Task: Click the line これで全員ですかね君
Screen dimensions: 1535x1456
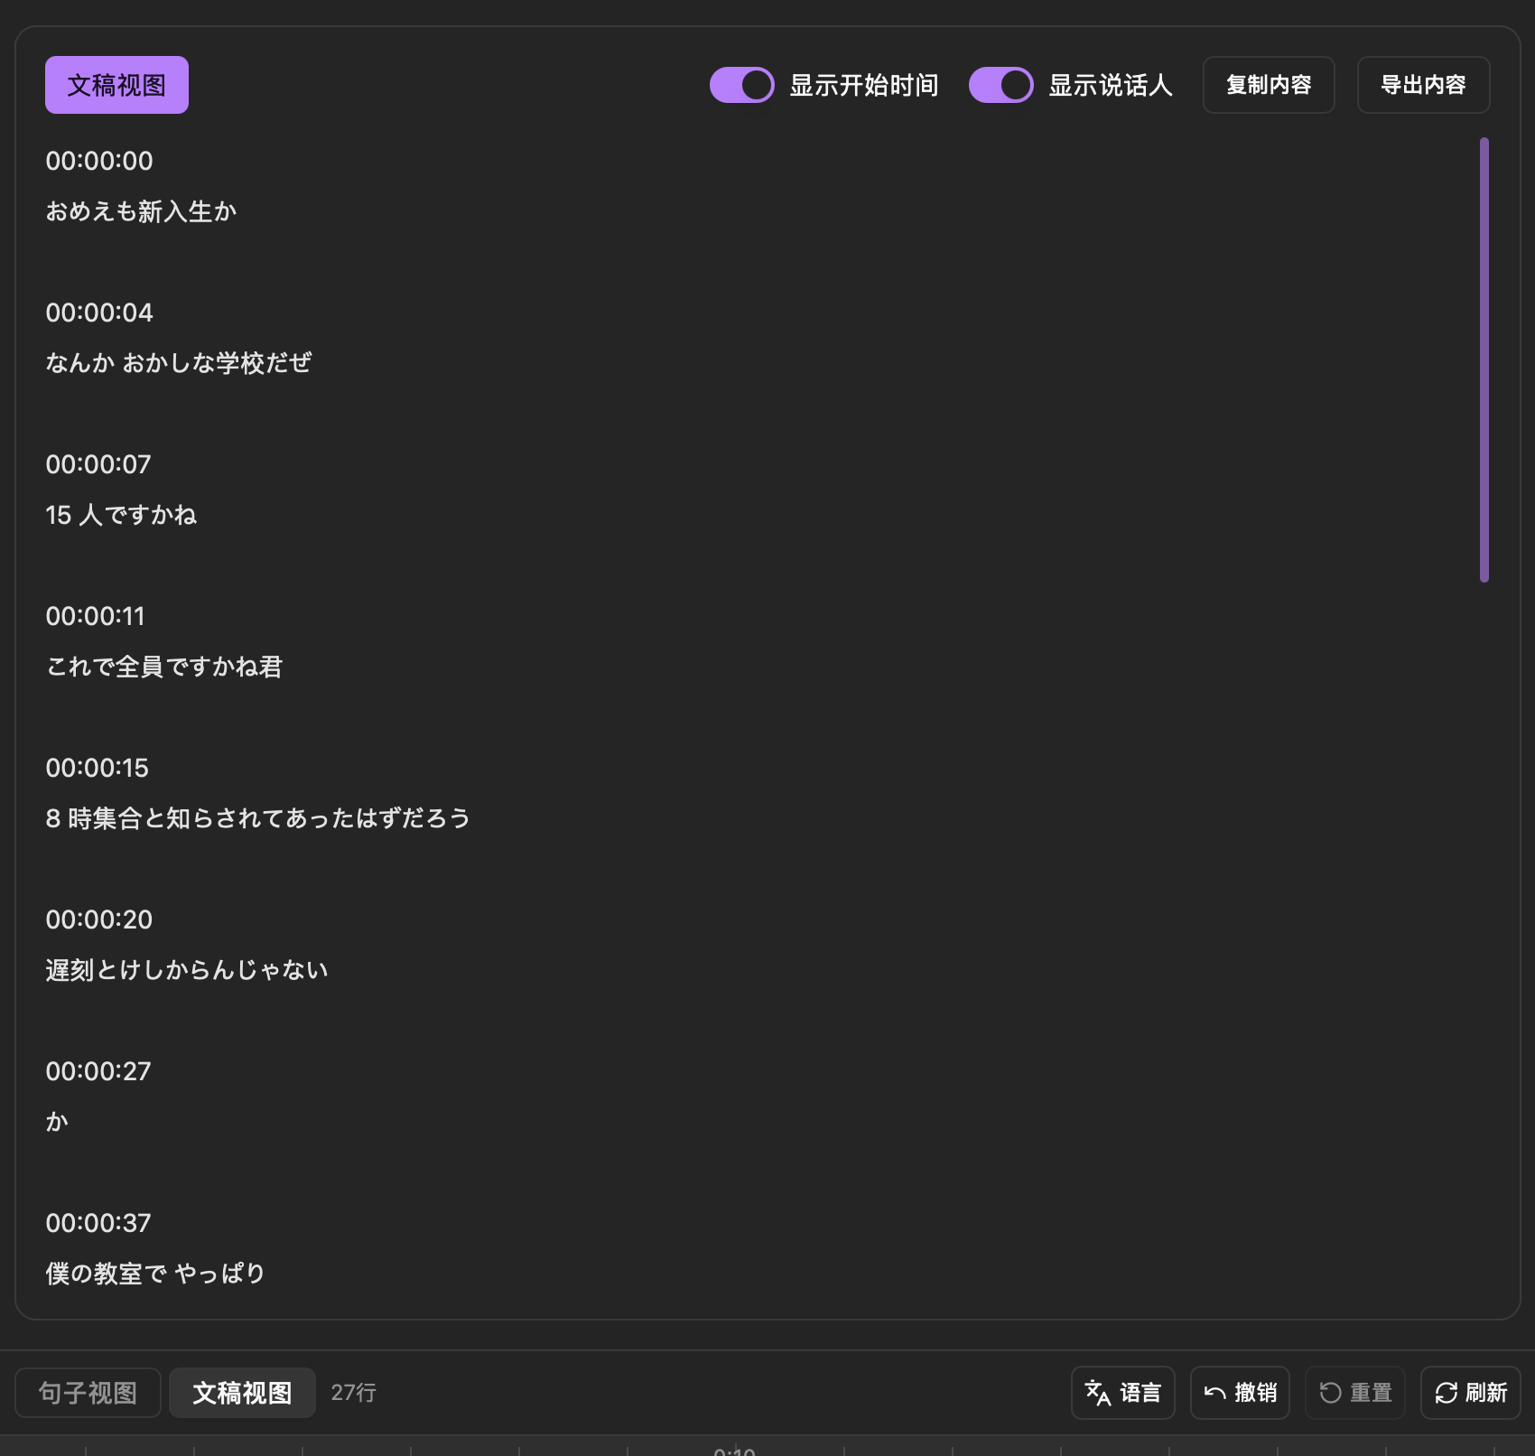Action: [x=164, y=667]
